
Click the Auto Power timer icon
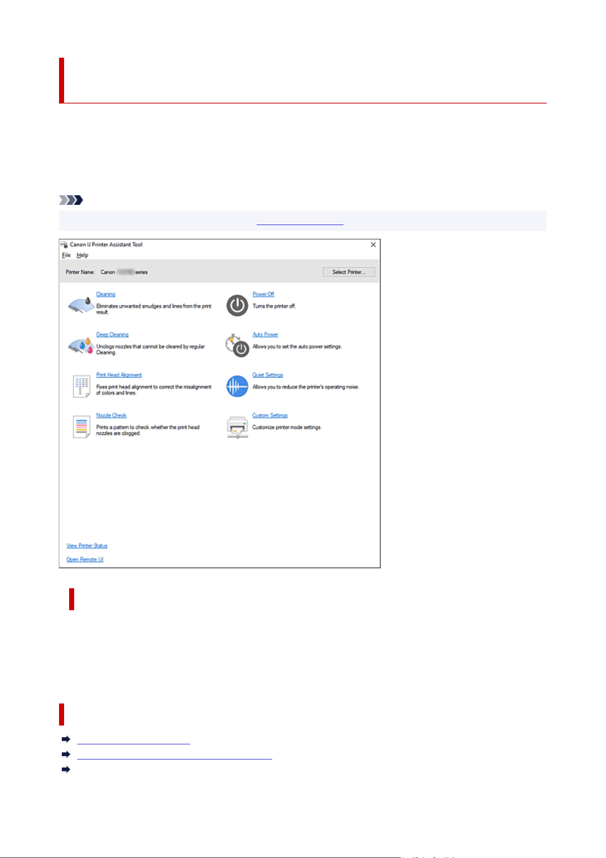click(x=237, y=345)
